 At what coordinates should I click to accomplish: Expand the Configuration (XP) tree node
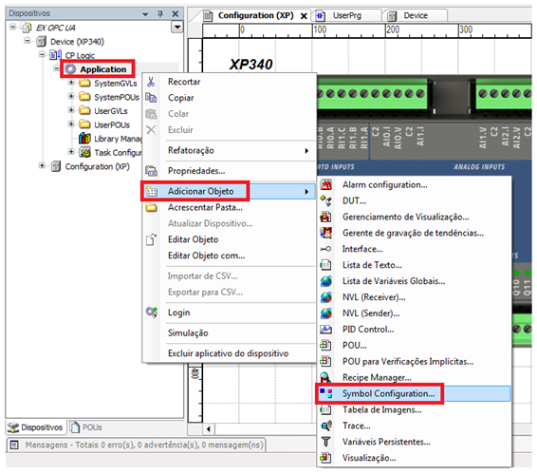click(x=42, y=165)
